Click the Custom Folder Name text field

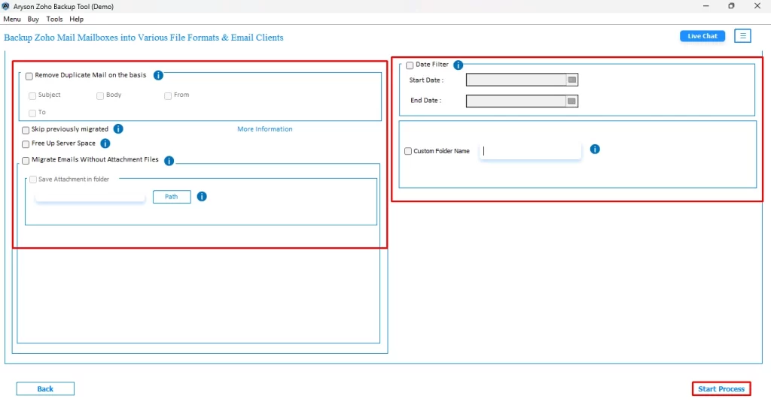pyautogui.click(x=530, y=151)
